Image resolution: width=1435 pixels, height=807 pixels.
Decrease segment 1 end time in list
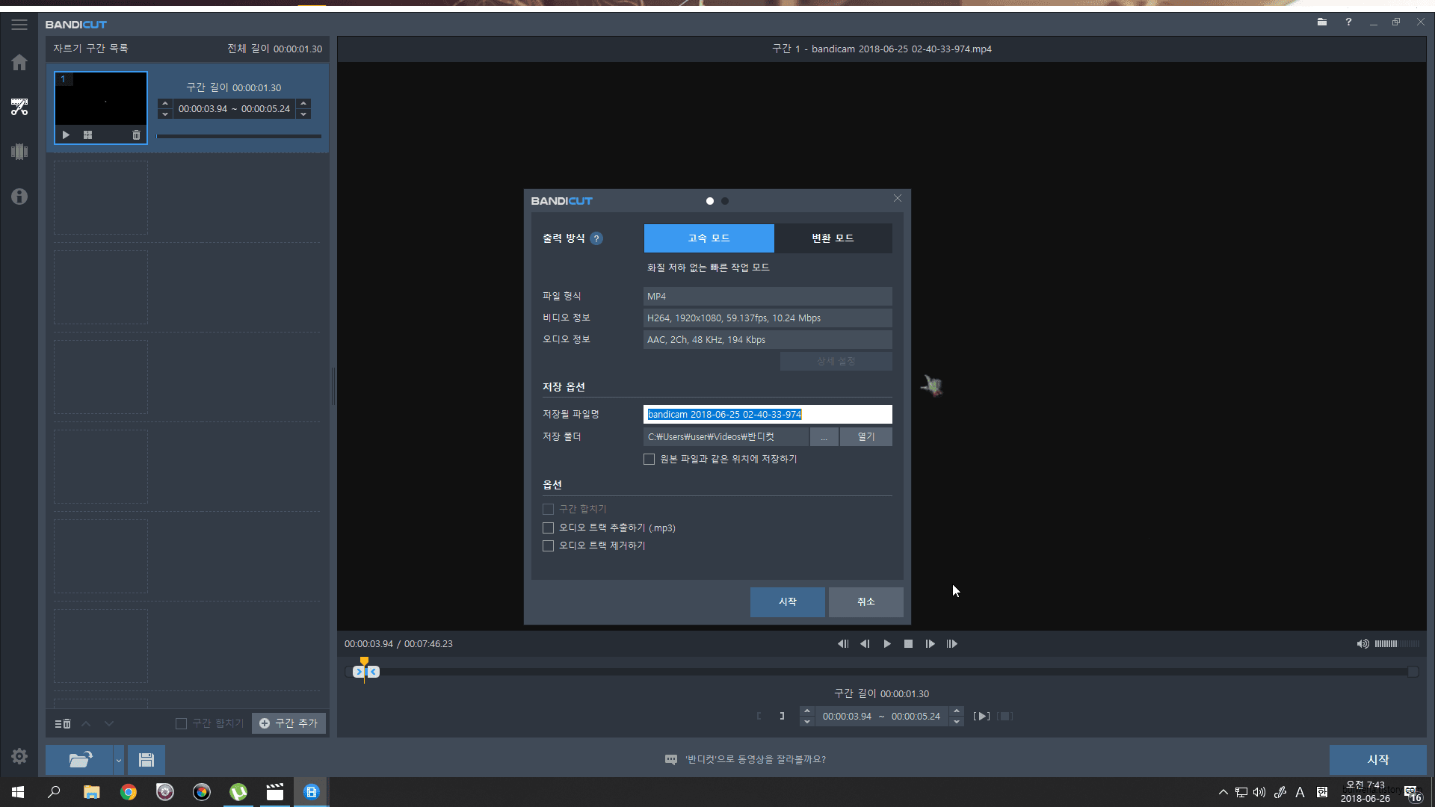[x=303, y=114]
